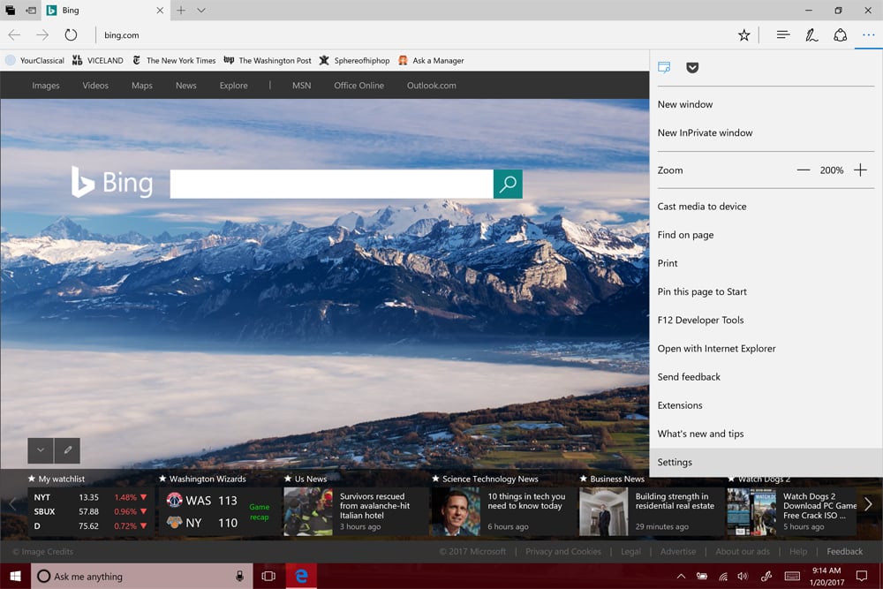Show tabs you've set aside icon

tap(10, 10)
